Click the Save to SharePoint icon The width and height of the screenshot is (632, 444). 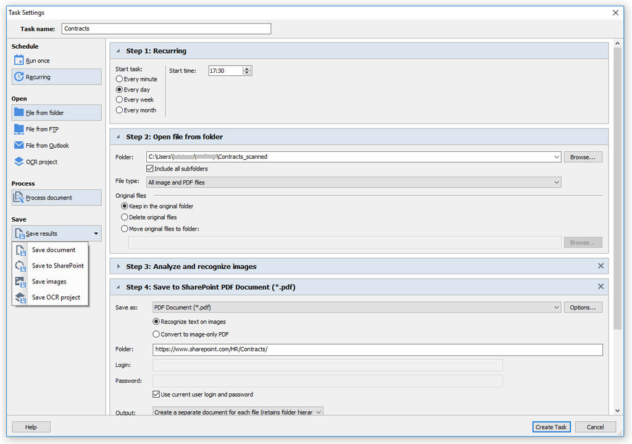coord(21,266)
